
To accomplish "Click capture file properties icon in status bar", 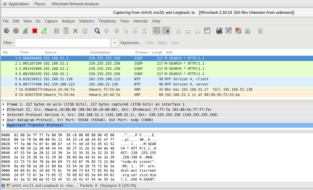I will point(8,186).
